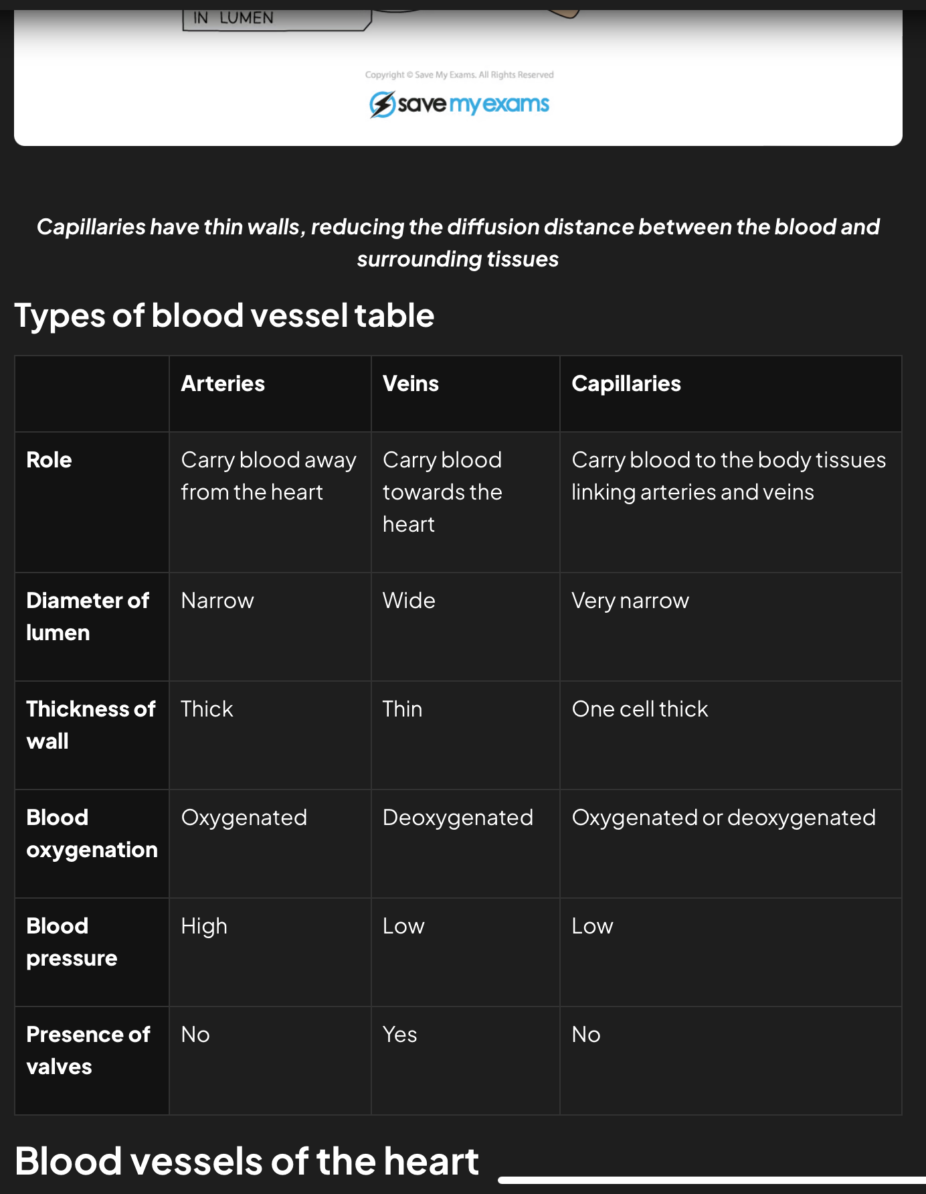
Task: Click the 'Yes' cell for valves in veins
Action: 399,1035
